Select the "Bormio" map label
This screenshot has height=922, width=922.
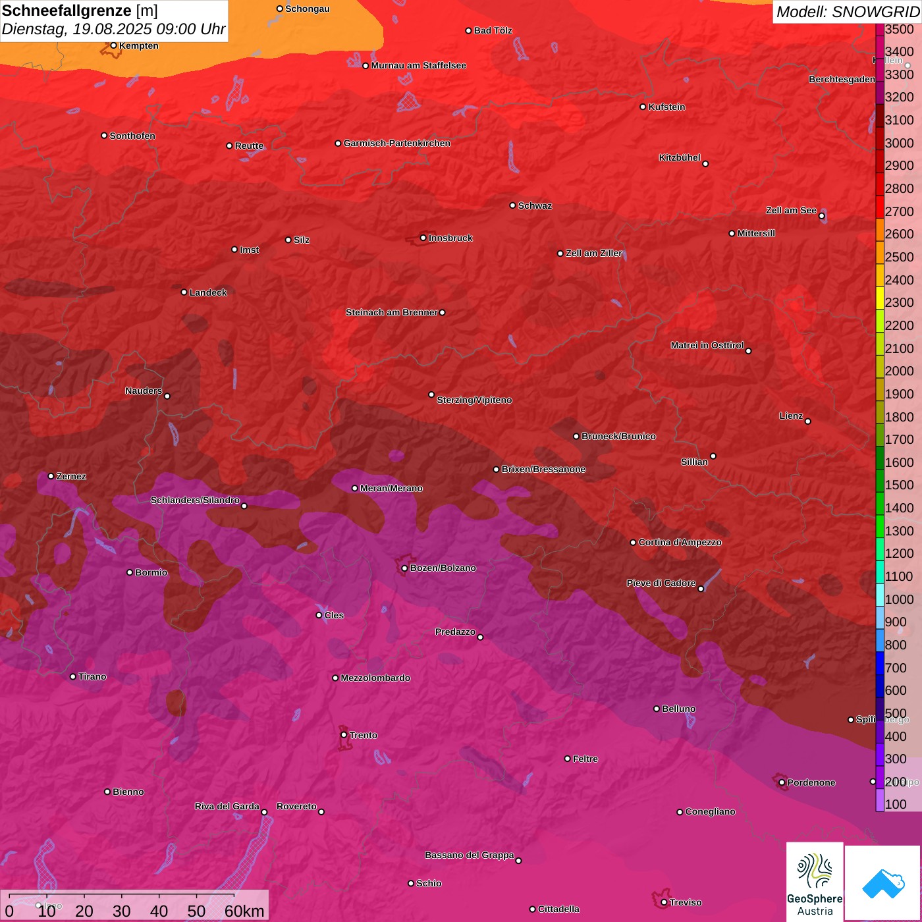[x=151, y=572]
